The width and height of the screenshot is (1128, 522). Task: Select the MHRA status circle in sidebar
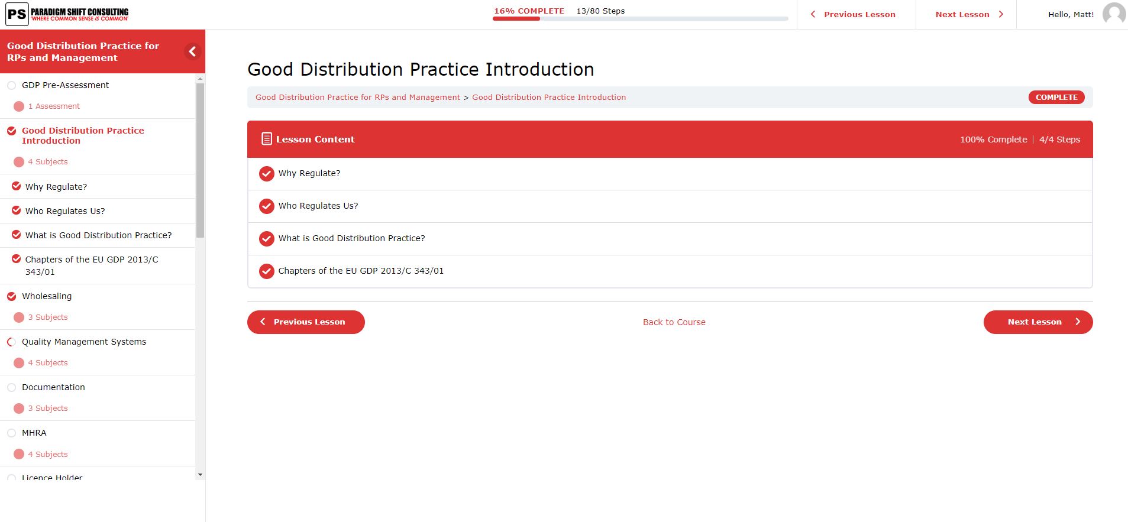[12, 433]
